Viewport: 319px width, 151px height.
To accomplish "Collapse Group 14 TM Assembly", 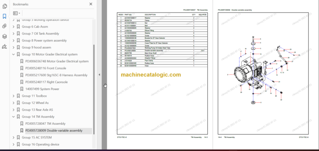I will coord(14,116).
